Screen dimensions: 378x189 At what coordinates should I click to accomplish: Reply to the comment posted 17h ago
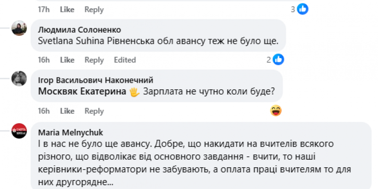[94, 9]
